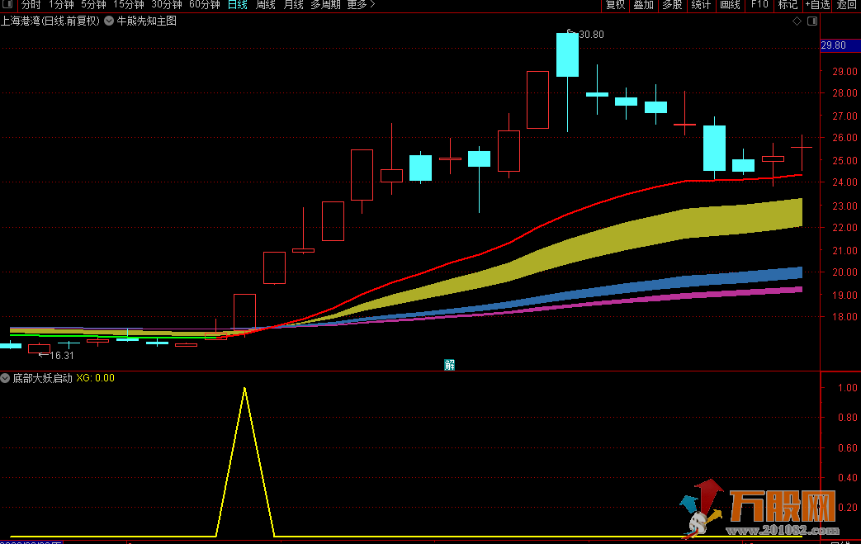Click the diamond icon above the price axis
Image resolution: width=861 pixels, height=544 pixels.
click(x=796, y=21)
